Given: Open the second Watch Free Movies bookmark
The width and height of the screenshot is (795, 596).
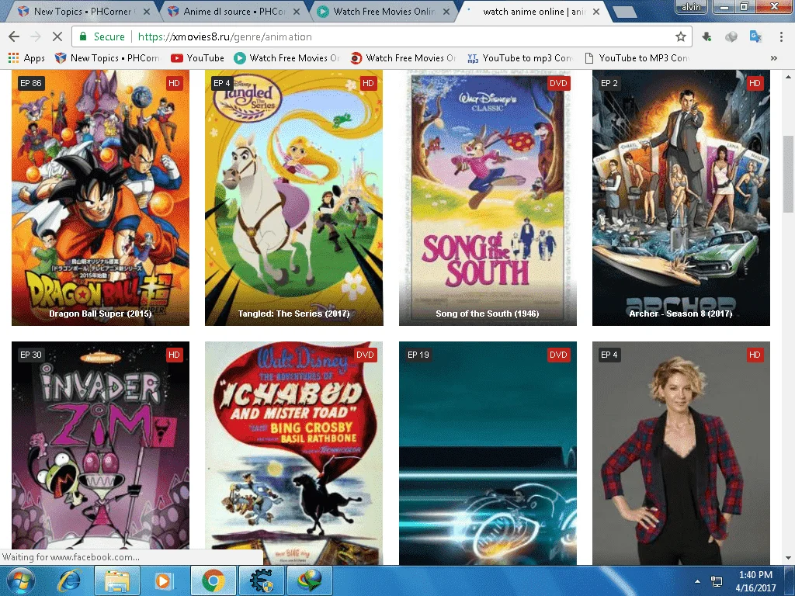Looking at the screenshot, I should (404, 57).
